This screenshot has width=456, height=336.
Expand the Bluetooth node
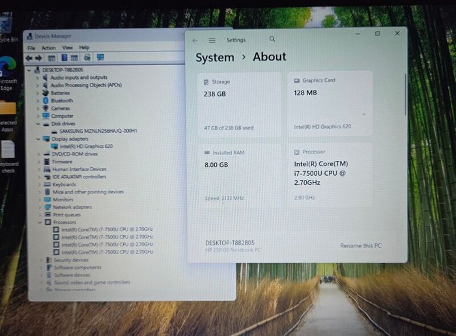[x=38, y=100]
